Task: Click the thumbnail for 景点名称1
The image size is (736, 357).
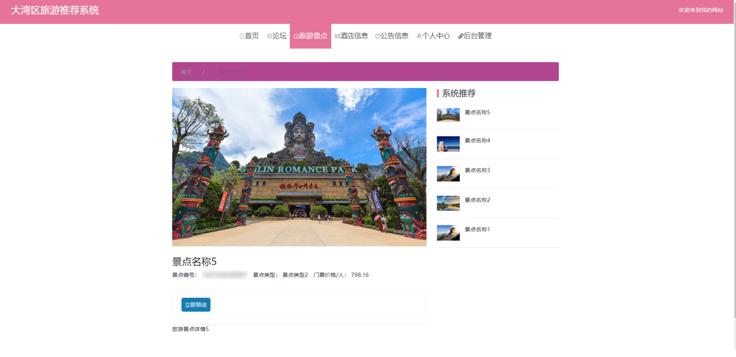Action: pyautogui.click(x=448, y=233)
